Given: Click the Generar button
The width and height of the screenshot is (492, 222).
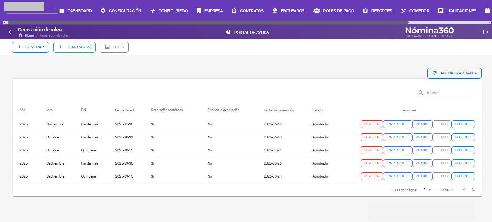Looking at the screenshot, I should (30, 47).
